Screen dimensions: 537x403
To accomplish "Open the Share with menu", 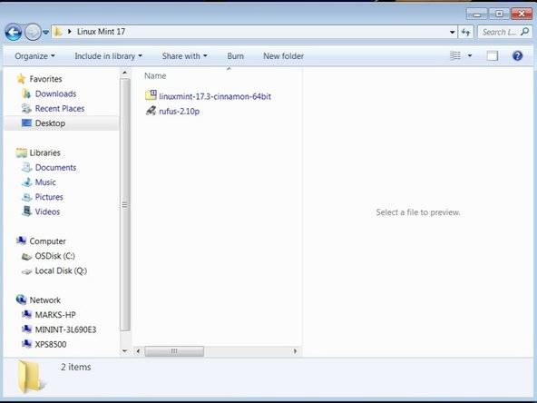I will [185, 56].
